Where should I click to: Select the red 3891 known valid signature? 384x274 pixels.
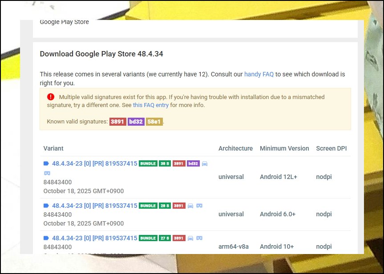tap(117, 122)
